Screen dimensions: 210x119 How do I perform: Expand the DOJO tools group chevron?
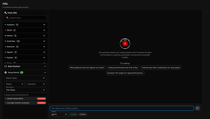click(44, 30)
